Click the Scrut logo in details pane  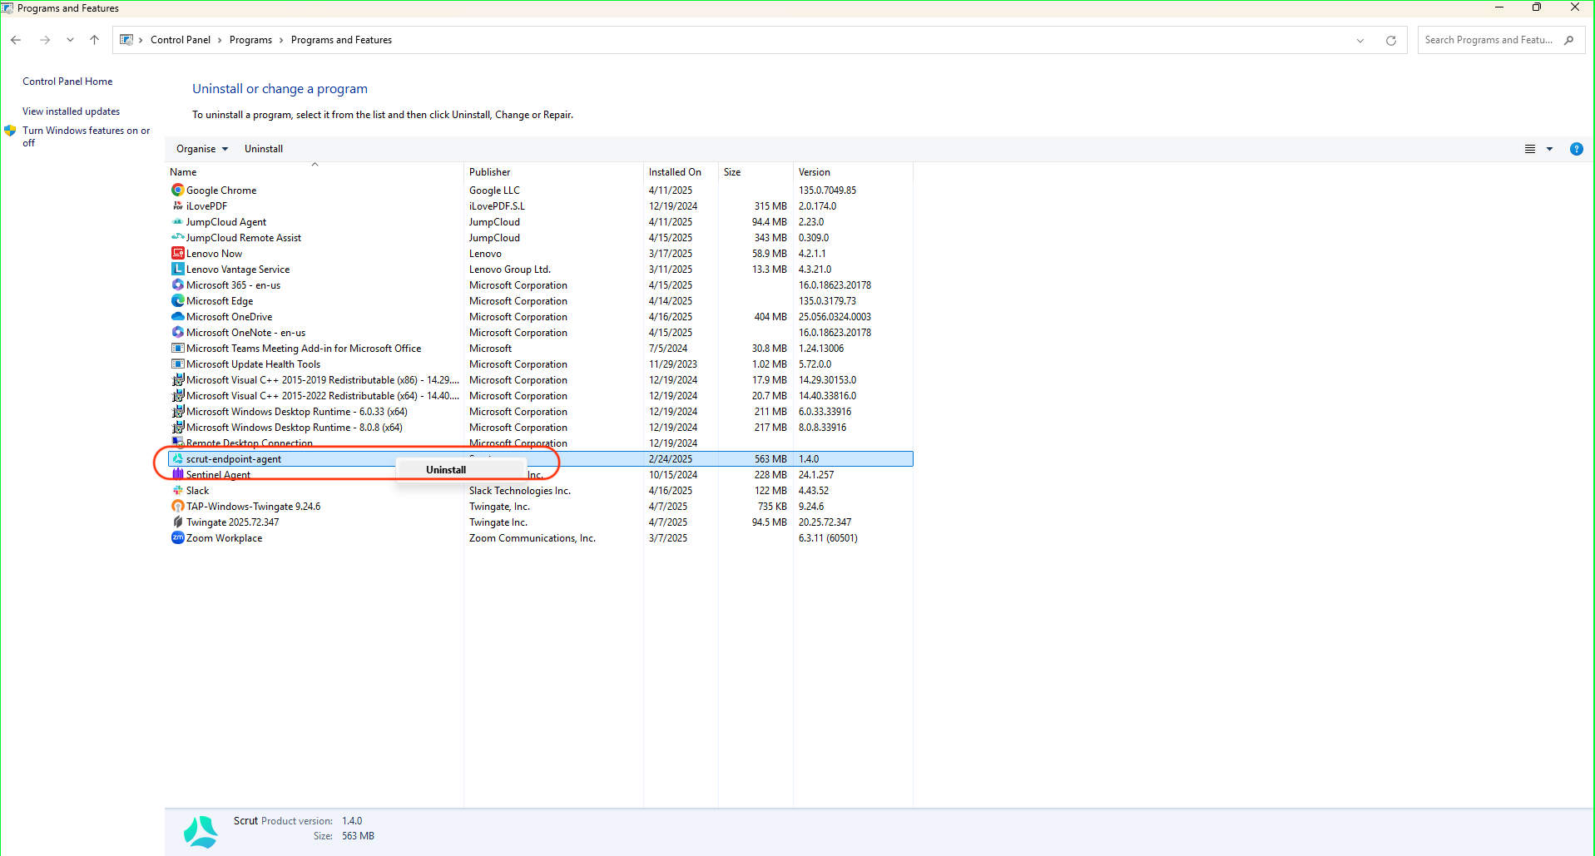tap(201, 832)
